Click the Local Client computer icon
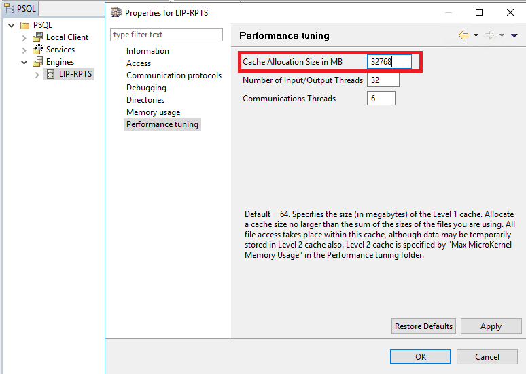The image size is (526, 374). (x=38, y=37)
